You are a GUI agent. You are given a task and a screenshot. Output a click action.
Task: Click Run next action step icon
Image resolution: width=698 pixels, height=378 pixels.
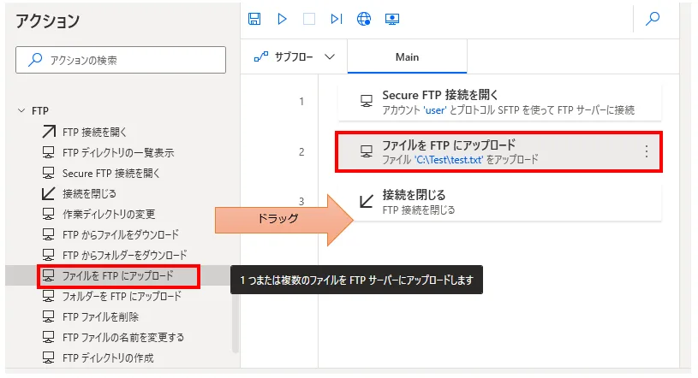click(x=337, y=19)
